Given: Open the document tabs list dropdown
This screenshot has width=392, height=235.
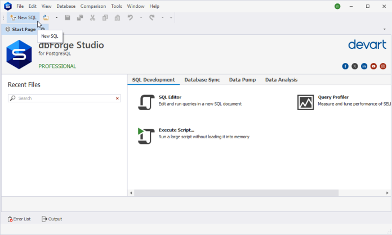Looking at the screenshot, I should point(384,29).
